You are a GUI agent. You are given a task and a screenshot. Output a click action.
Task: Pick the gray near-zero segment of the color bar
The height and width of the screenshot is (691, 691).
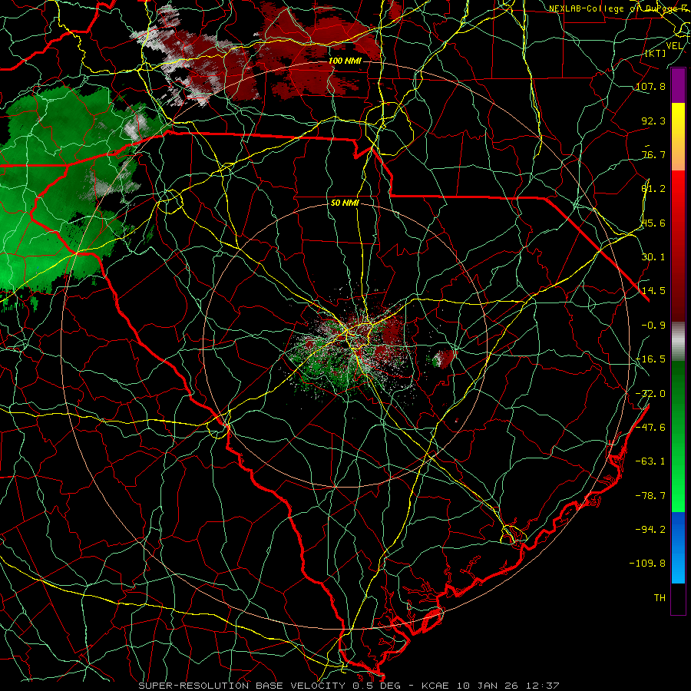click(x=678, y=342)
